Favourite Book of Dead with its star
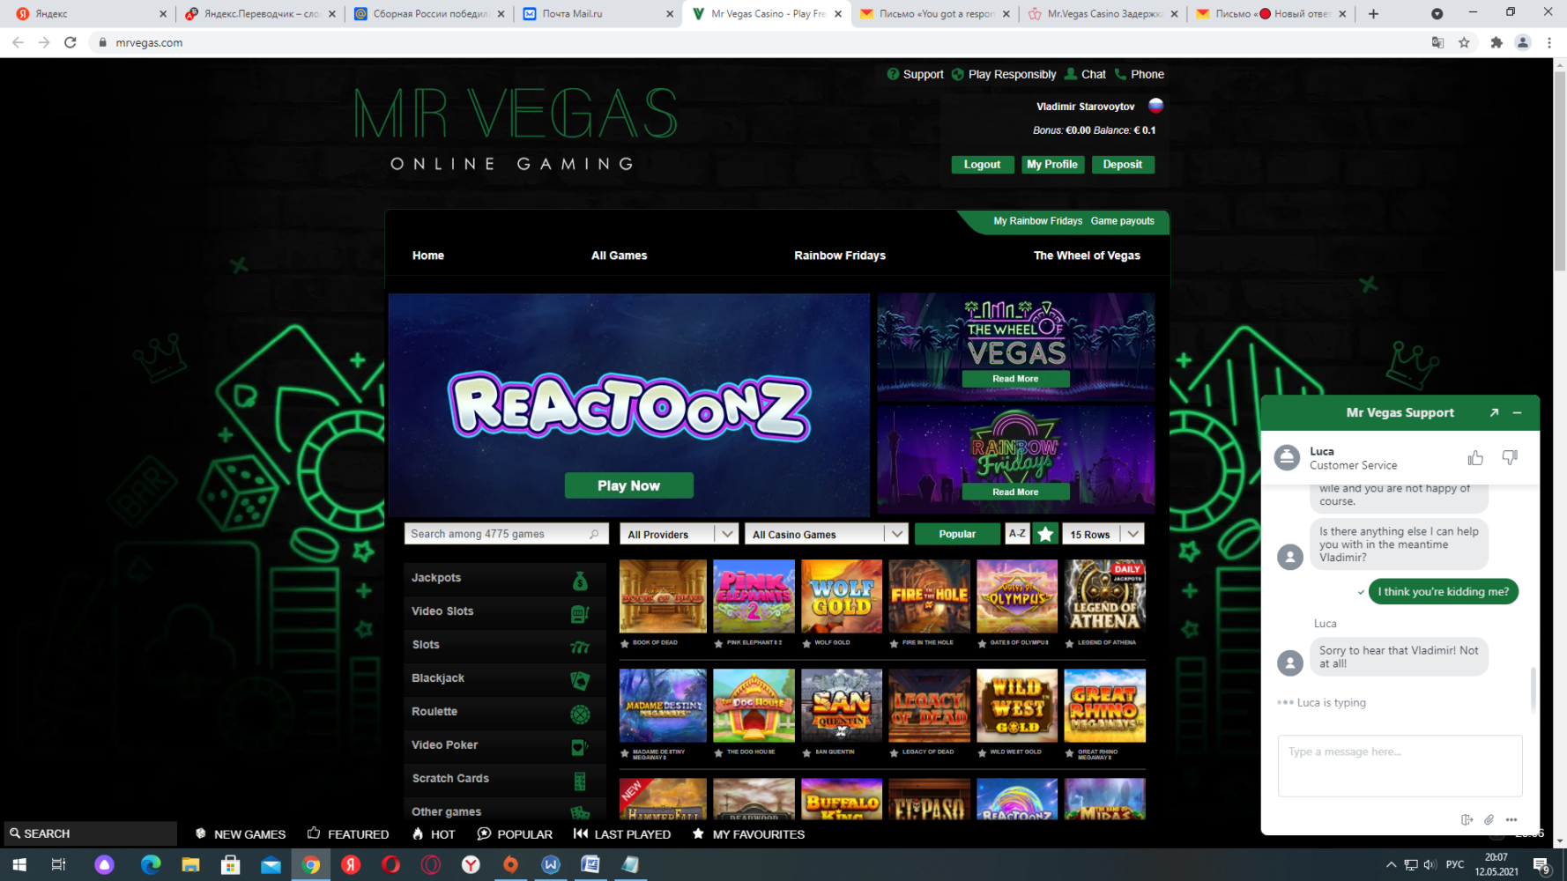The height and width of the screenshot is (881, 1567). (x=625, y=643)
